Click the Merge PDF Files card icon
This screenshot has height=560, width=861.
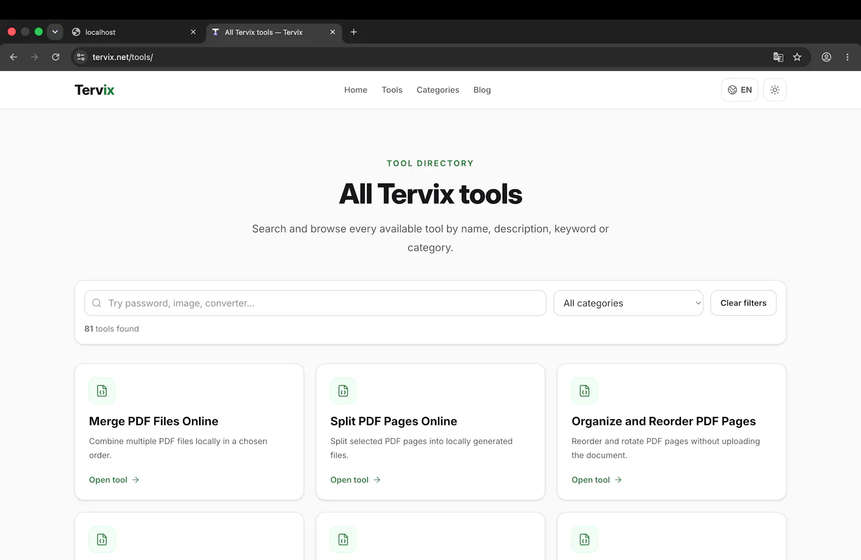tap(102, 391)
